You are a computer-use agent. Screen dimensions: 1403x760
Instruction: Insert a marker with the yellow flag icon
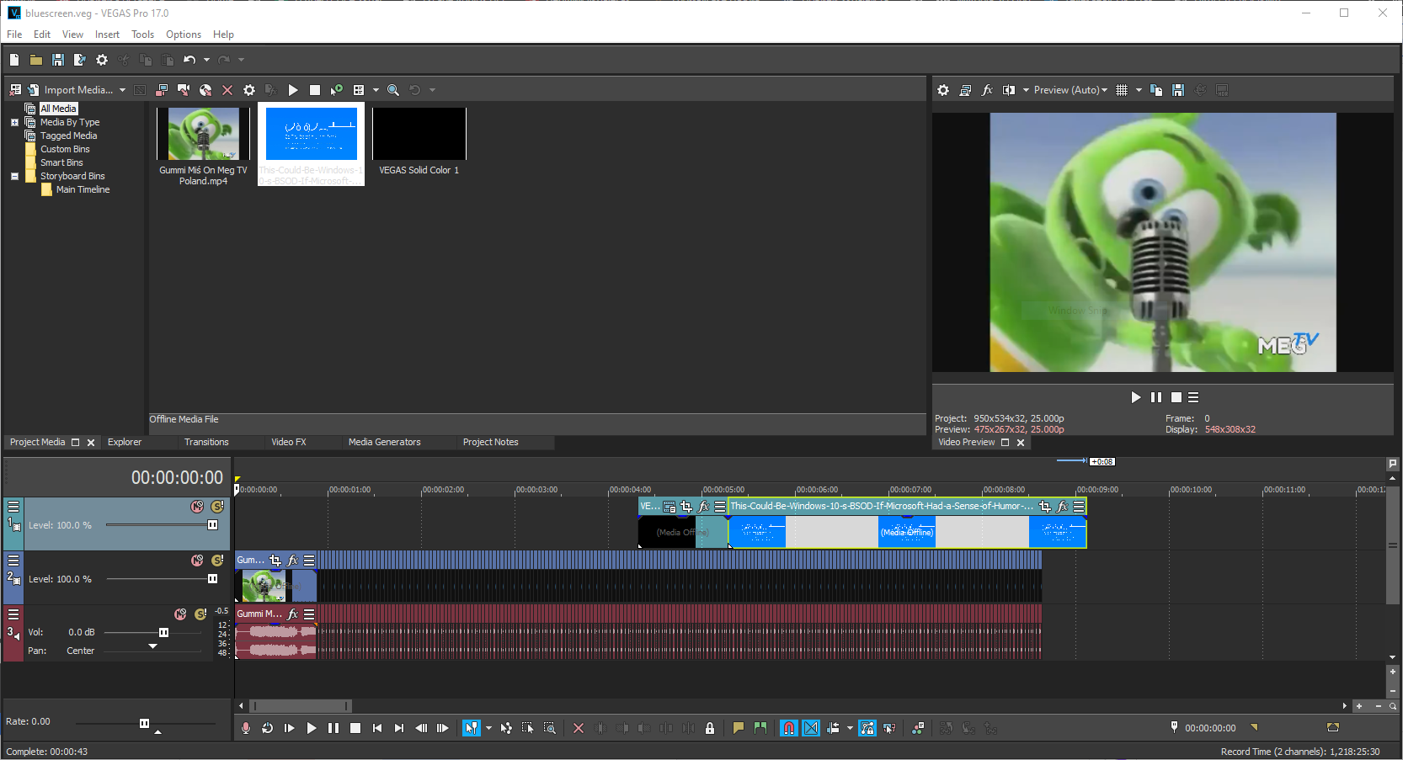pyautogui.click(x=739, y=728)
